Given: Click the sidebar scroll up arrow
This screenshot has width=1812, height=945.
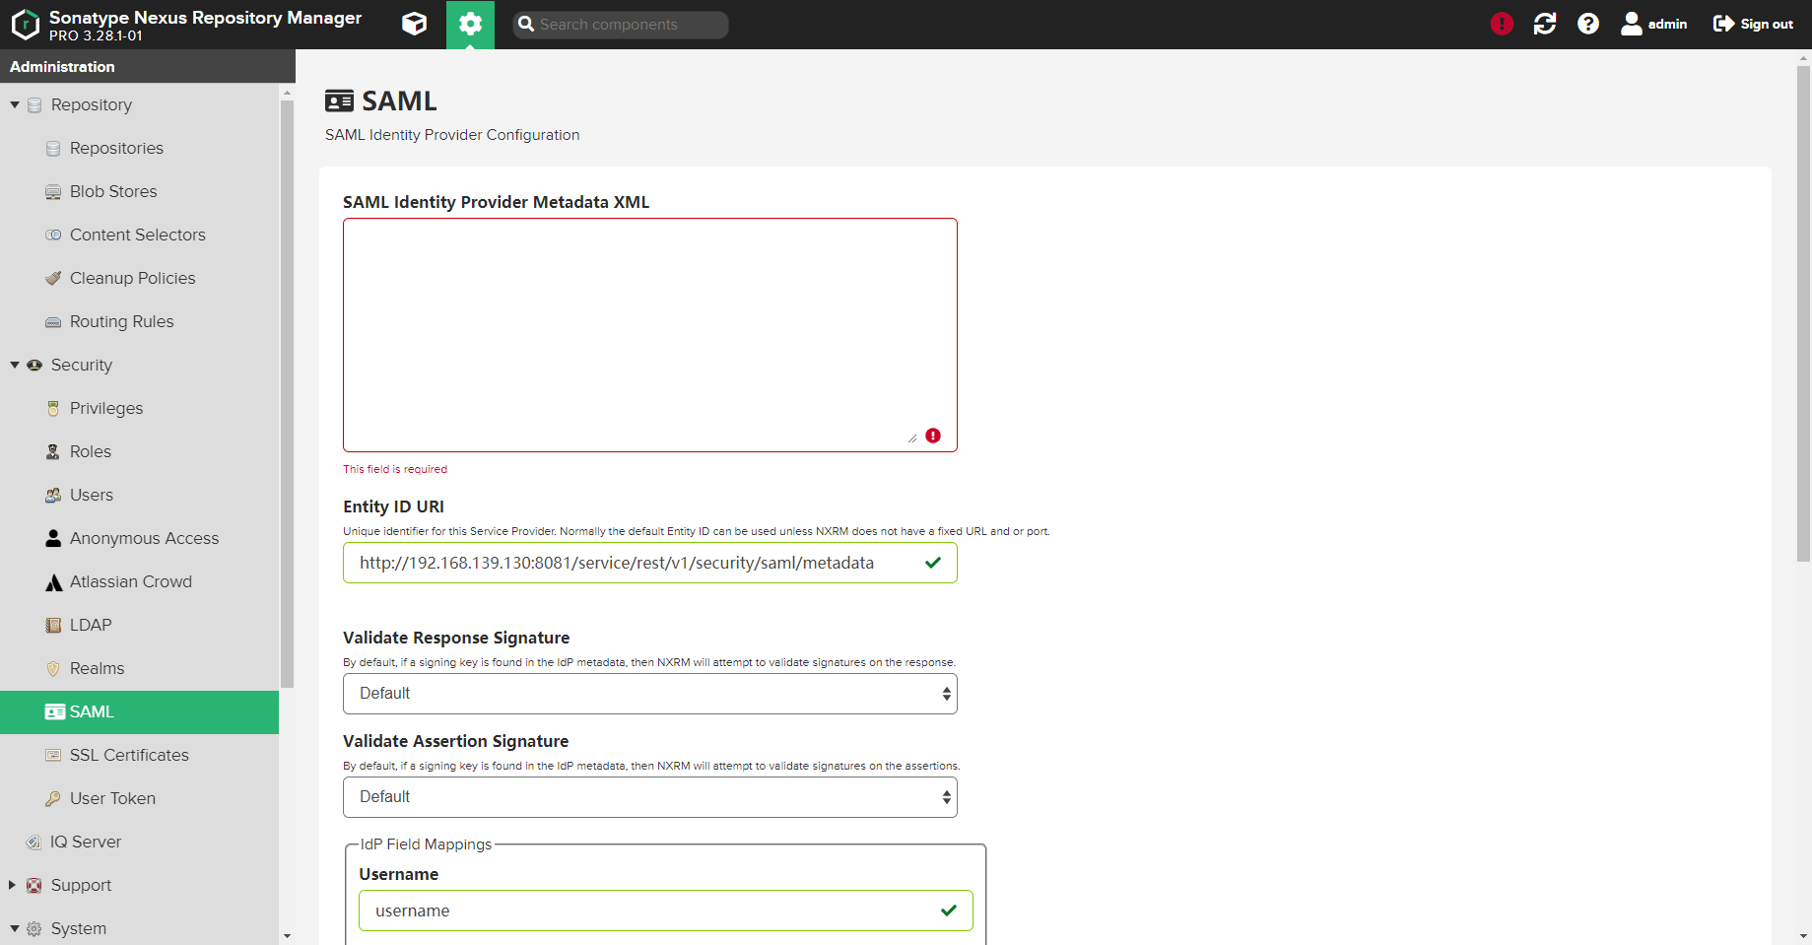Looking at the screenshot, I should [287, 93].
